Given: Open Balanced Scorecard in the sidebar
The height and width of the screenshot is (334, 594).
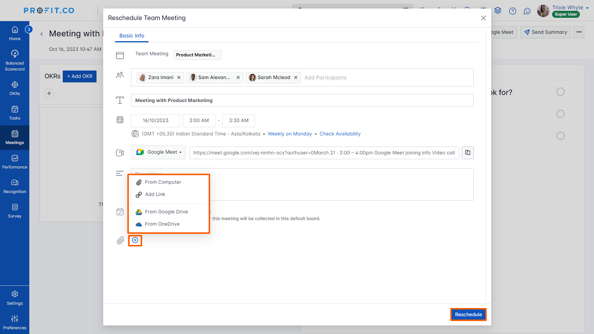Looking at the screenshot, I should (14, 60).
